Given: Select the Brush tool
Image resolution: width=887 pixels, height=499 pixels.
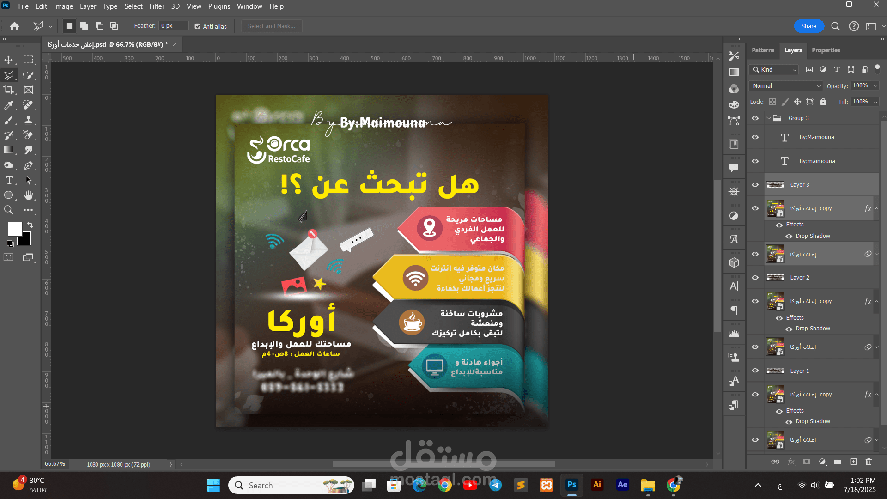Looking at the screenshot, I should pos(9,120).
